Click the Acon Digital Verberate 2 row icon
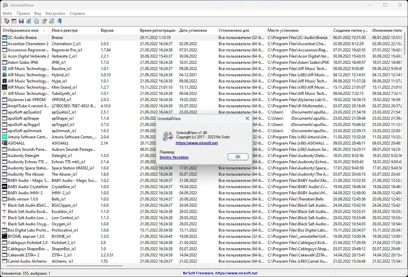This screenshot has height=277, width=408. 5,56
